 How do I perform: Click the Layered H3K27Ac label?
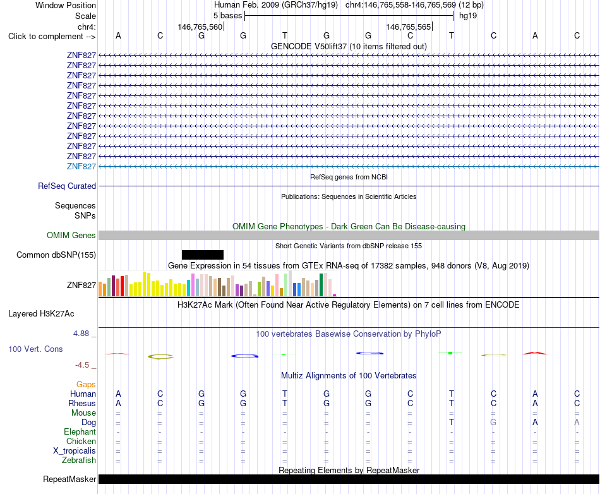tap(41, 314)
